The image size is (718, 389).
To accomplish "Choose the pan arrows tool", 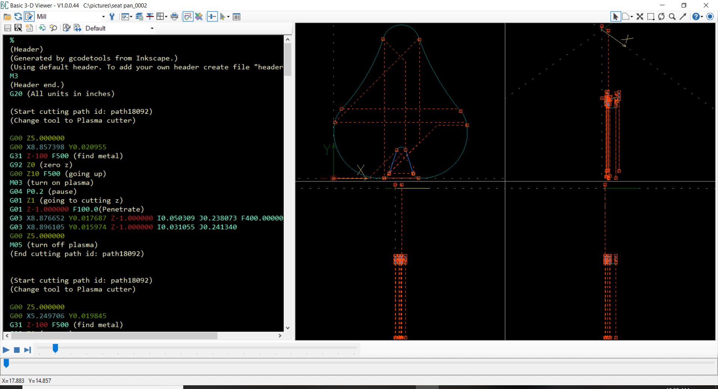I will [640, 17].
